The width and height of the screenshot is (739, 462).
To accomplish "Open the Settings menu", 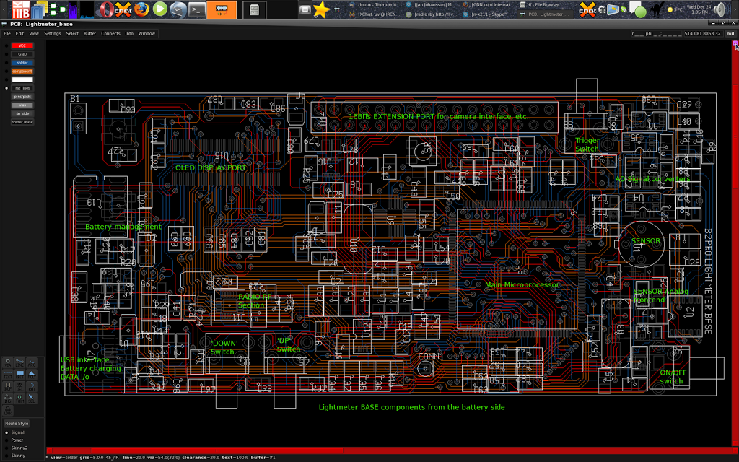I will [53, 33].
